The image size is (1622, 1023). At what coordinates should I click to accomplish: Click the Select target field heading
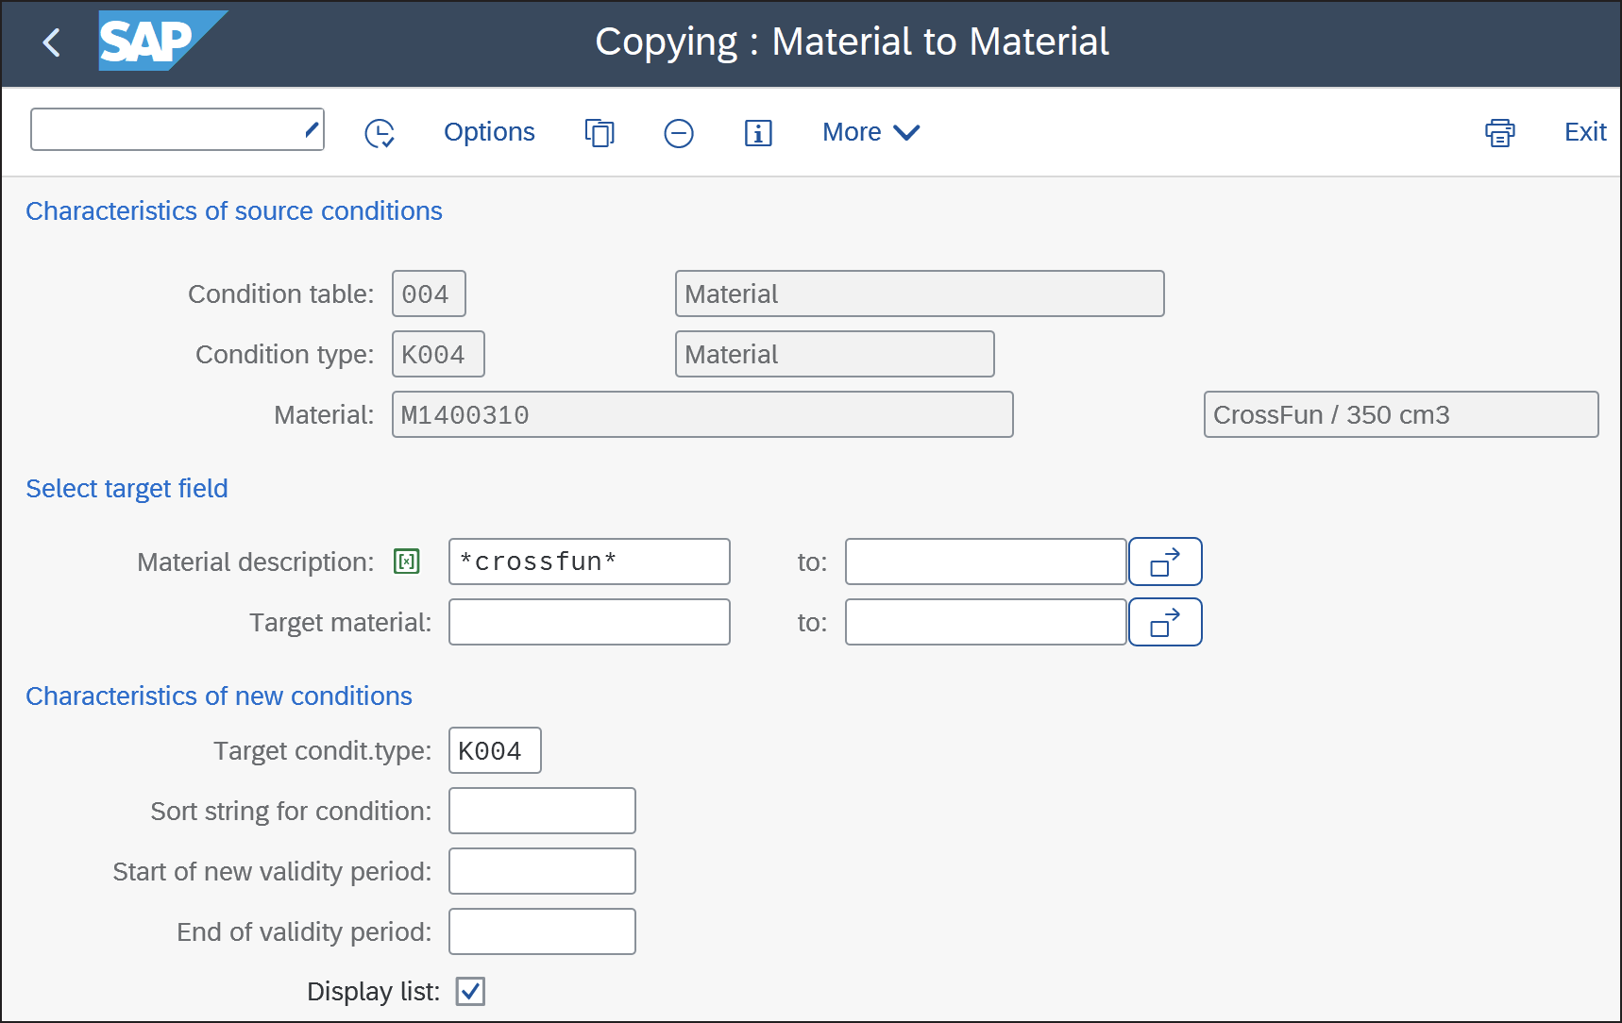(127, 488)
